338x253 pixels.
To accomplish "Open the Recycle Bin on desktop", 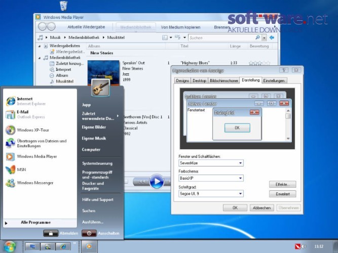I will pyautogui.click(x=63, y=6).
